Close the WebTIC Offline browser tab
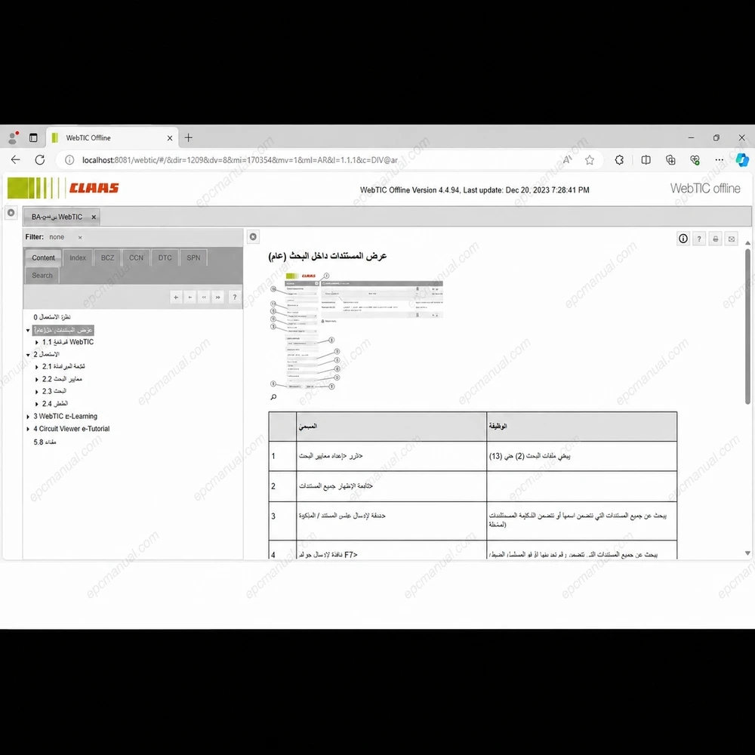 pyautogui.click(x=169, y=138)
